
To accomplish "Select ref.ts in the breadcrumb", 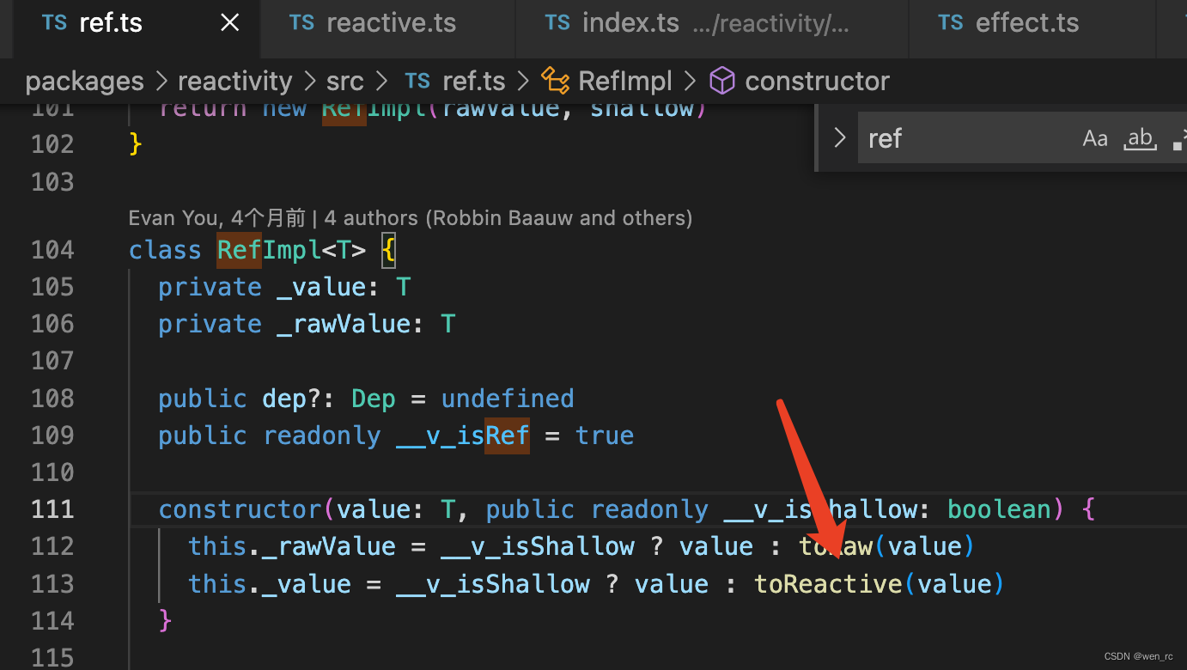I will pyautogui.click(x=473, y=81).
